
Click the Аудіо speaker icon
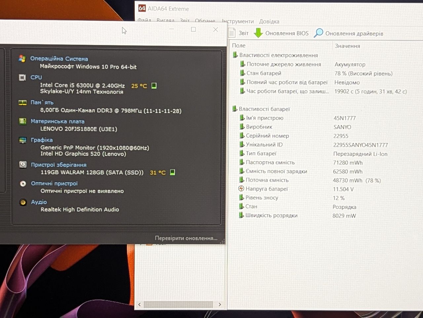pos(23,202)
